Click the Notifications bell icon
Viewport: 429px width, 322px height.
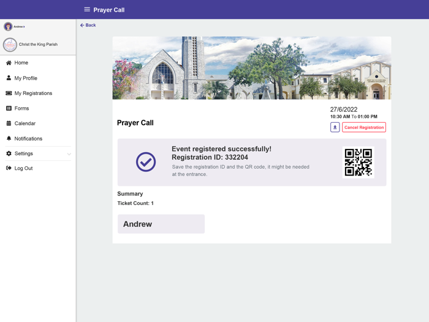point(9,138)
